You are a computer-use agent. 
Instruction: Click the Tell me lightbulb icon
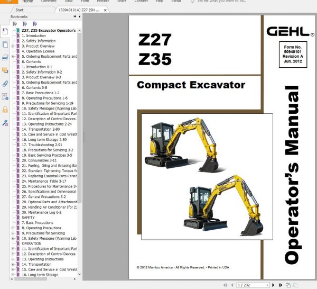click(x=192, y=1)
